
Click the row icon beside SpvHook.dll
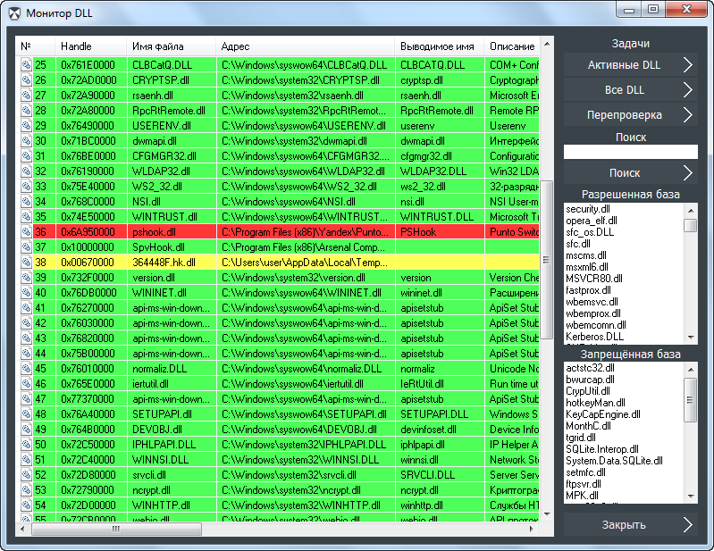click(x=26, y=247)
